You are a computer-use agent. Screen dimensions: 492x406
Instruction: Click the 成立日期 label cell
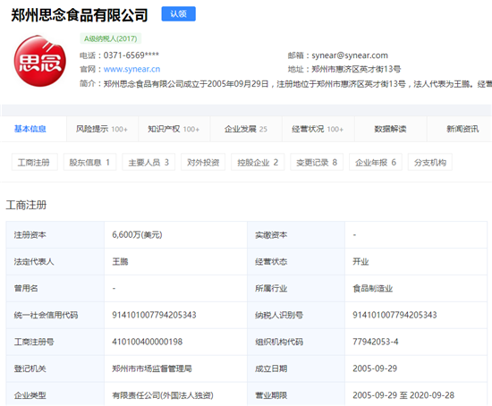coord(296,368)
